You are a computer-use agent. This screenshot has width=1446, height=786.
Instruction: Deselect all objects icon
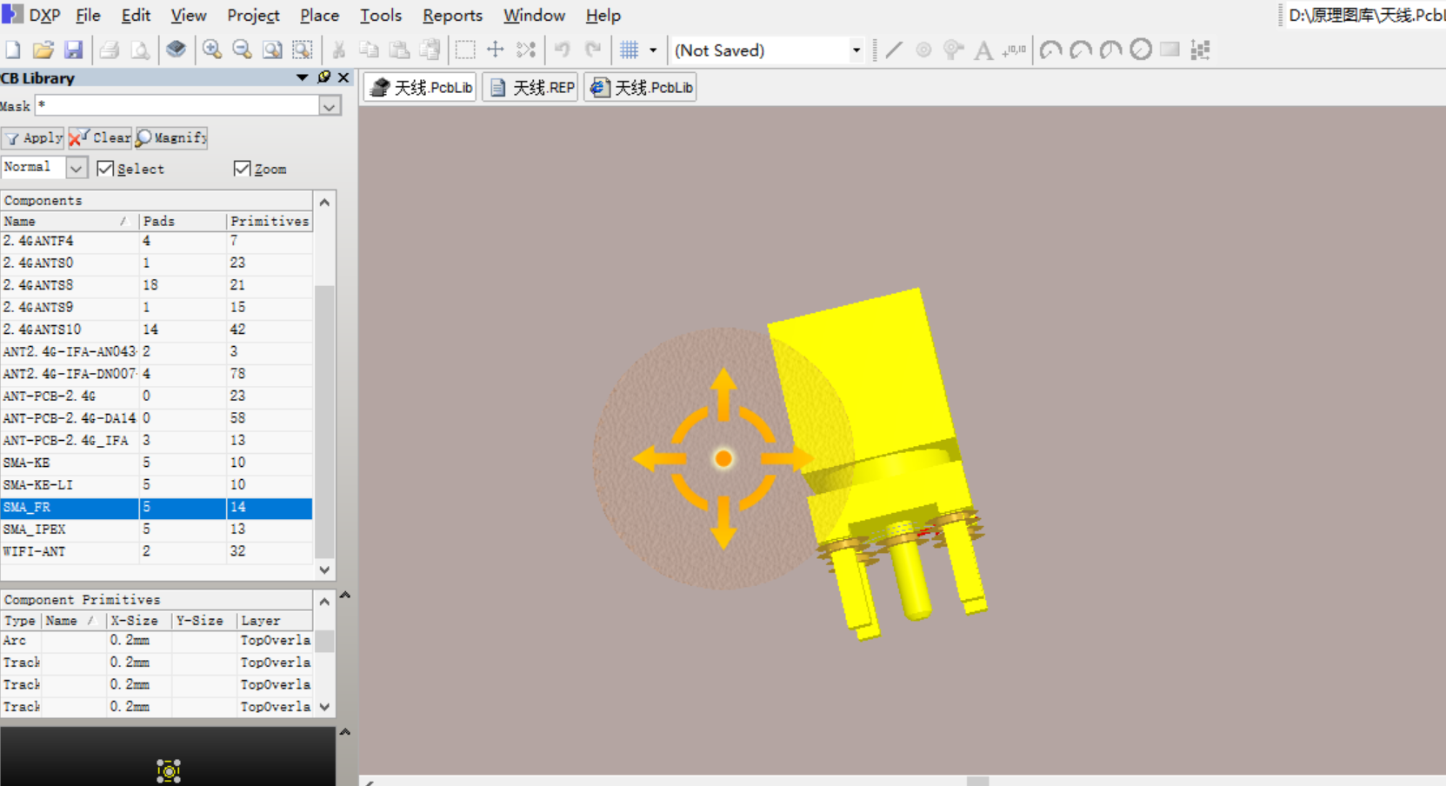tap(526, 50)
